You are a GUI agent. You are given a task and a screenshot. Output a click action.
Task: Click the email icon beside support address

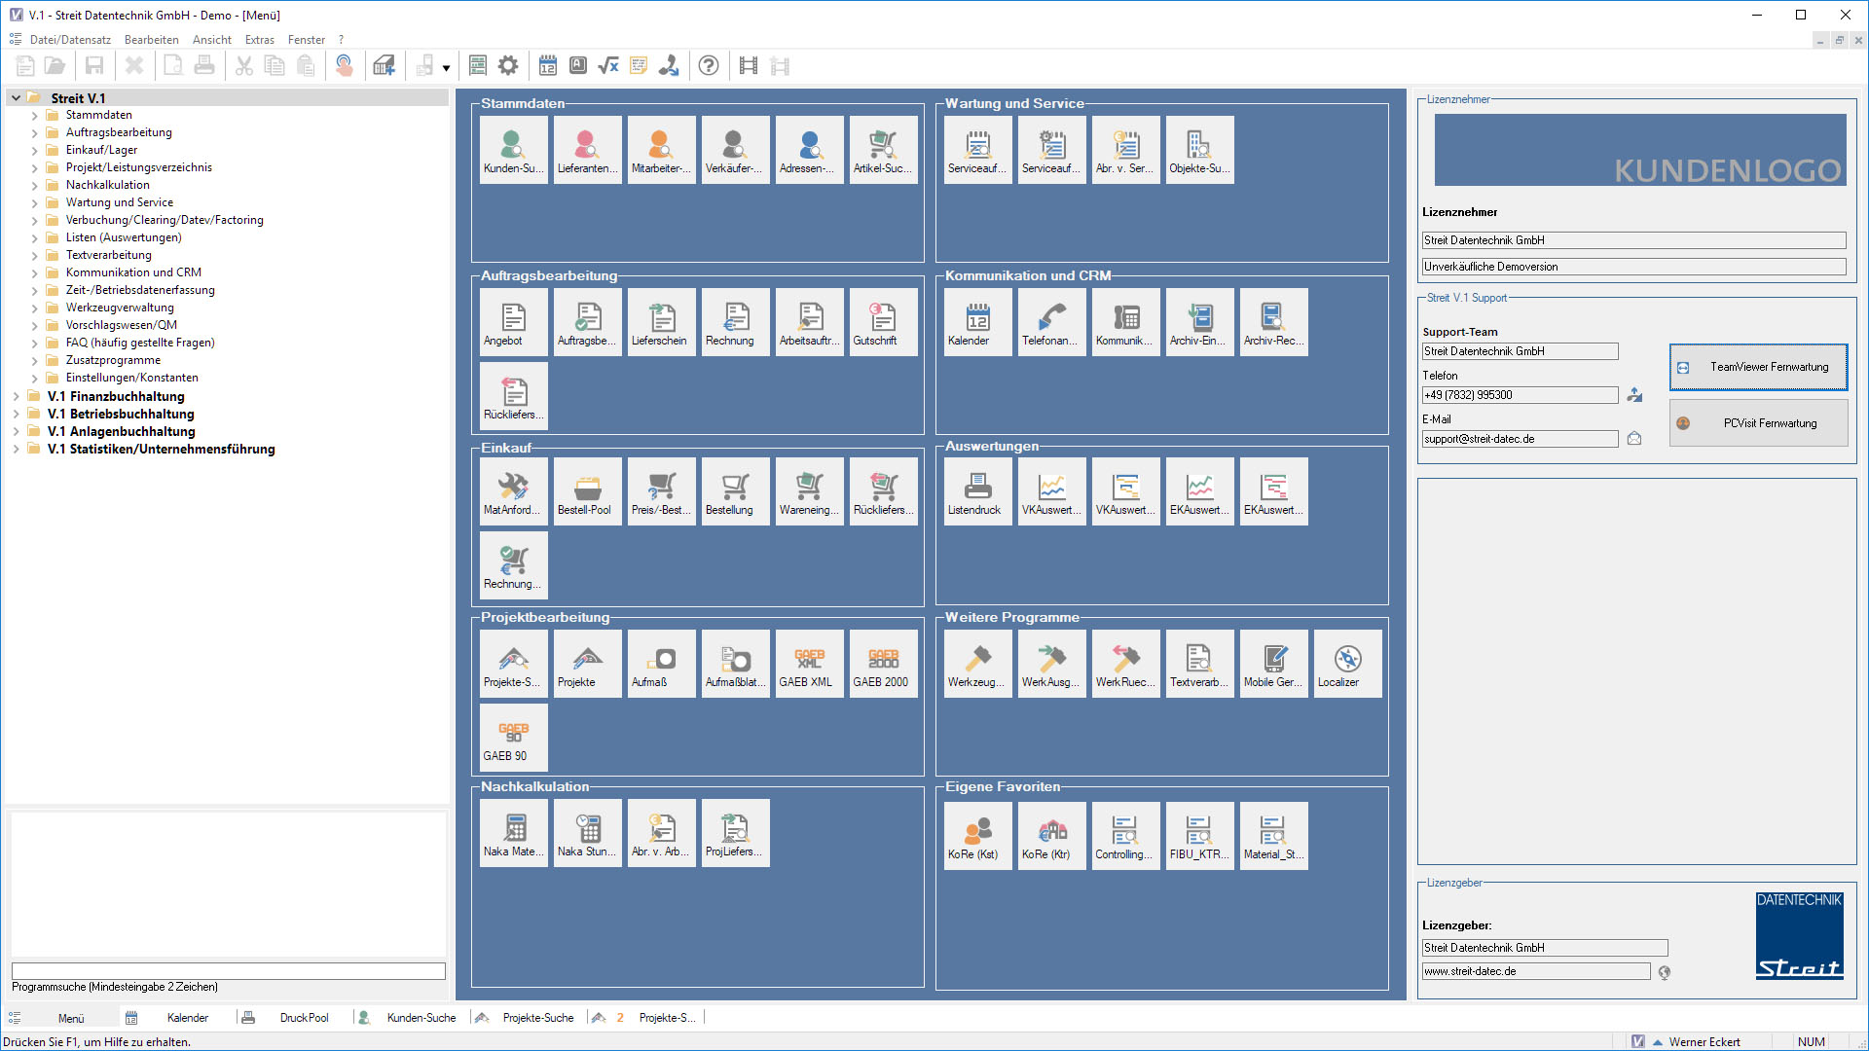tap(1634, 439)
